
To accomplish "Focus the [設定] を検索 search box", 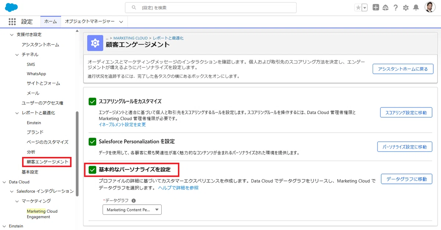I will pyautogui.click(x=211, y=7).
